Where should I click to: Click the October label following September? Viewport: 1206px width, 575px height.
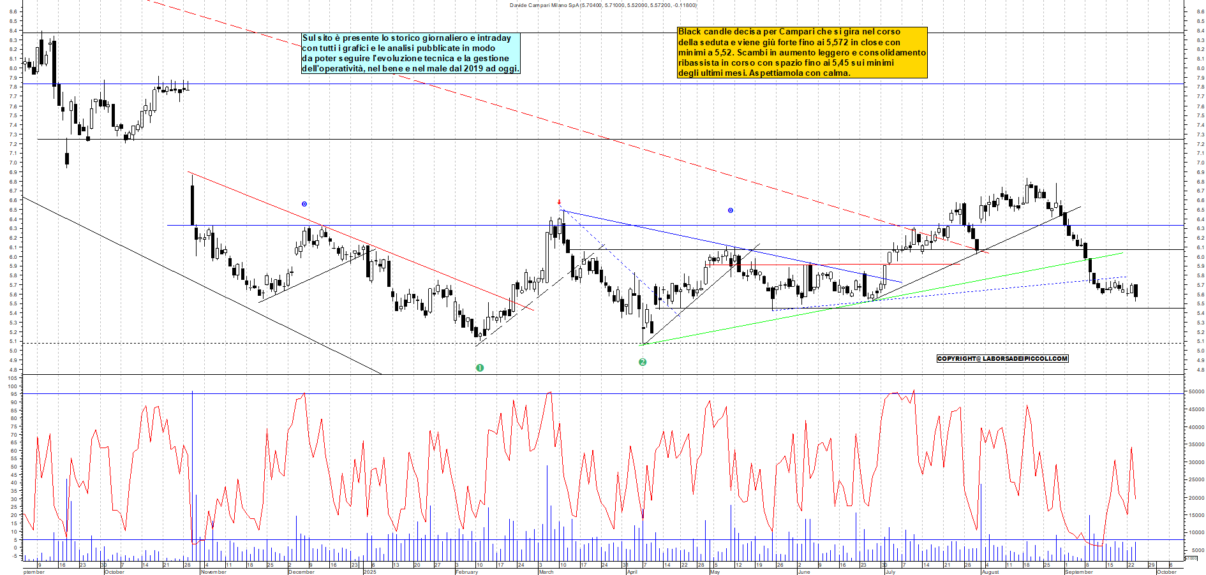(x=1166, y=572)
